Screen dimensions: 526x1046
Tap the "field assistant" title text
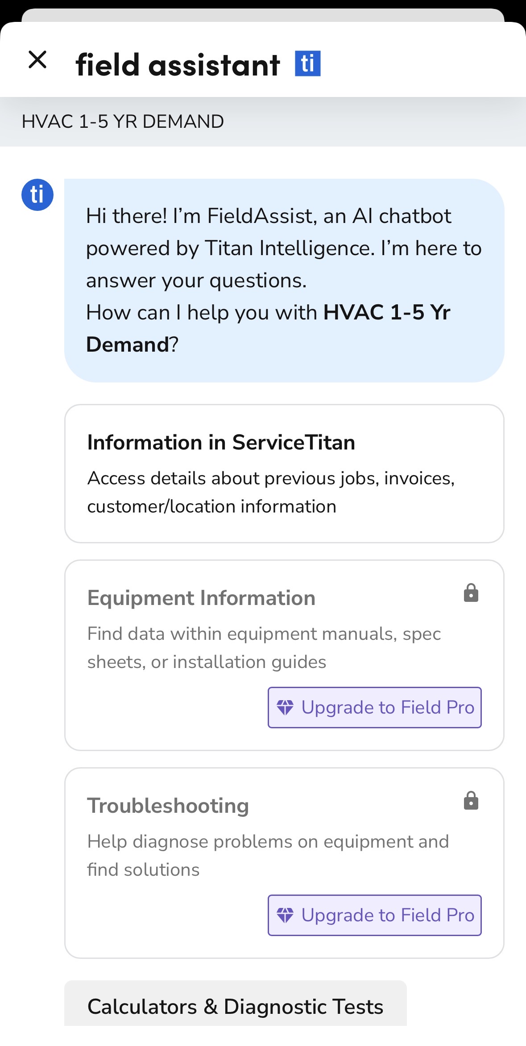(x=178, y=65)
